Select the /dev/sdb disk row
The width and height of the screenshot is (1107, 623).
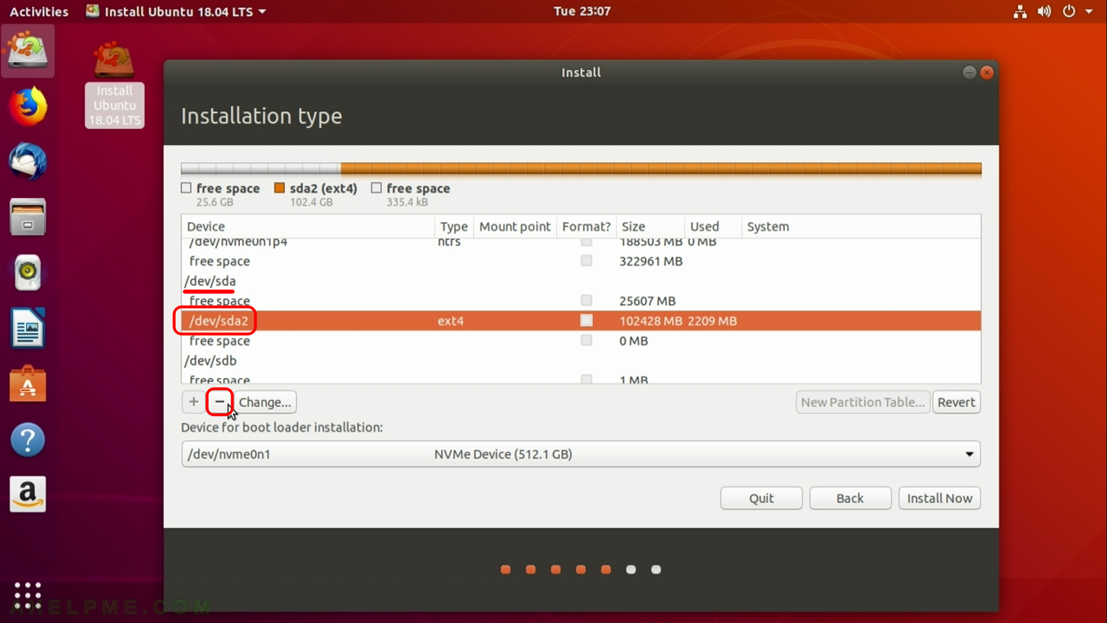pyautogui.click(x=581, y=361)
